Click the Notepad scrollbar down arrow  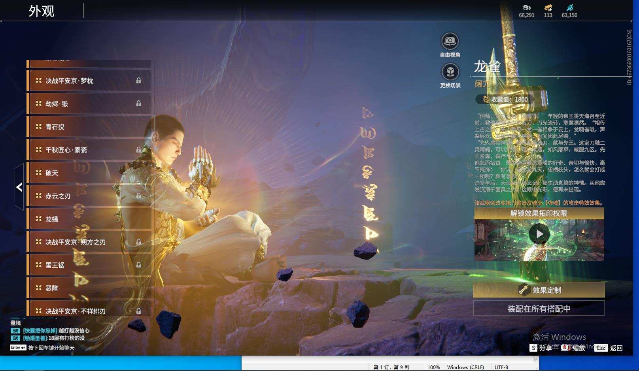tap(535, 360)
